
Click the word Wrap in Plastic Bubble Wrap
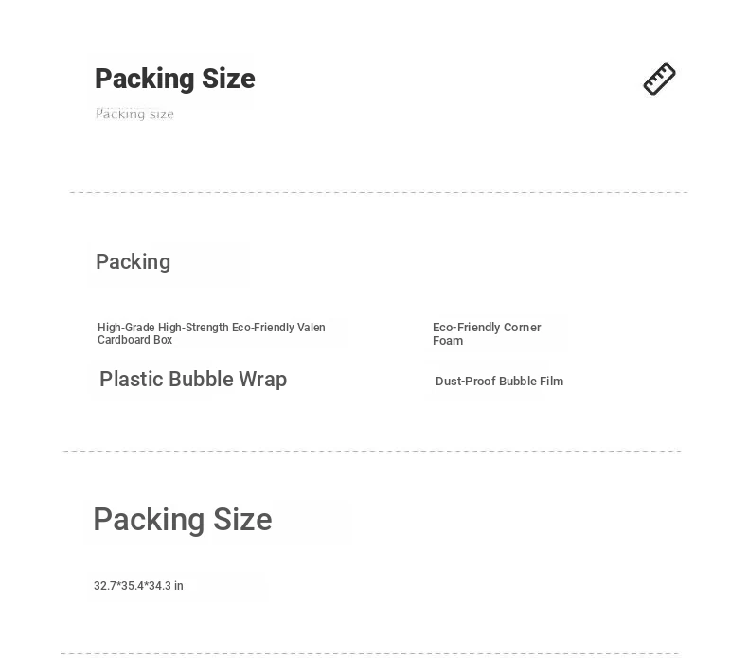click(263, 380)
